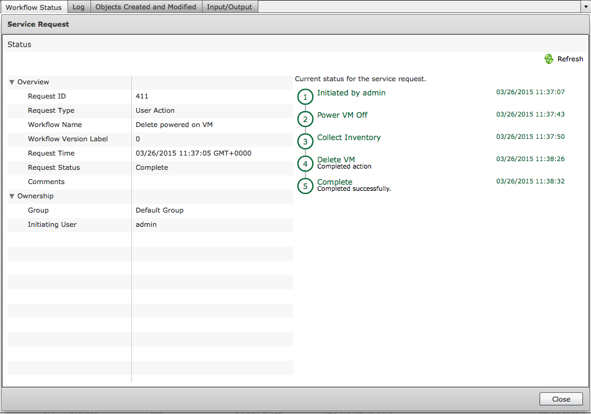
Task: Click step 3 circle for Collect Inventory
Action: (305, 141)
